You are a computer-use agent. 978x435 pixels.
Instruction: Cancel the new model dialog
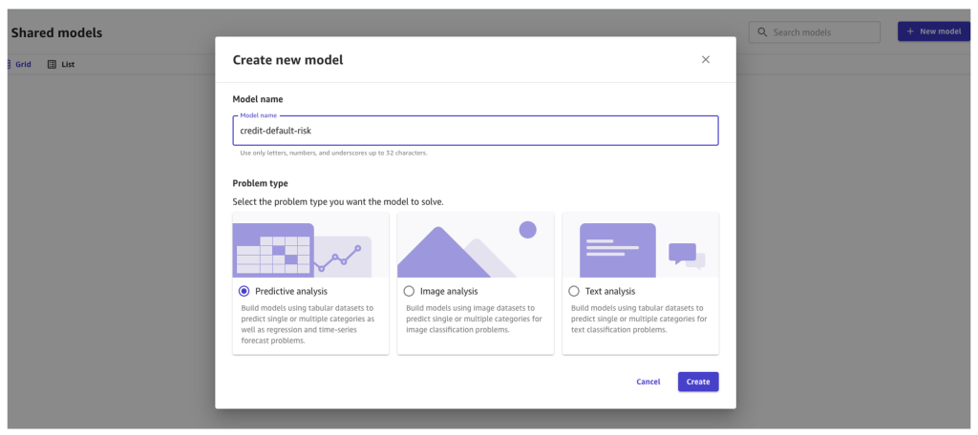[x=648, y=382]
